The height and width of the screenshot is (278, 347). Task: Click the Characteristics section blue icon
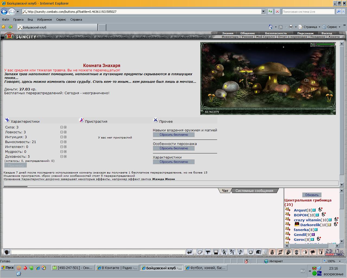tap(7, 120)
